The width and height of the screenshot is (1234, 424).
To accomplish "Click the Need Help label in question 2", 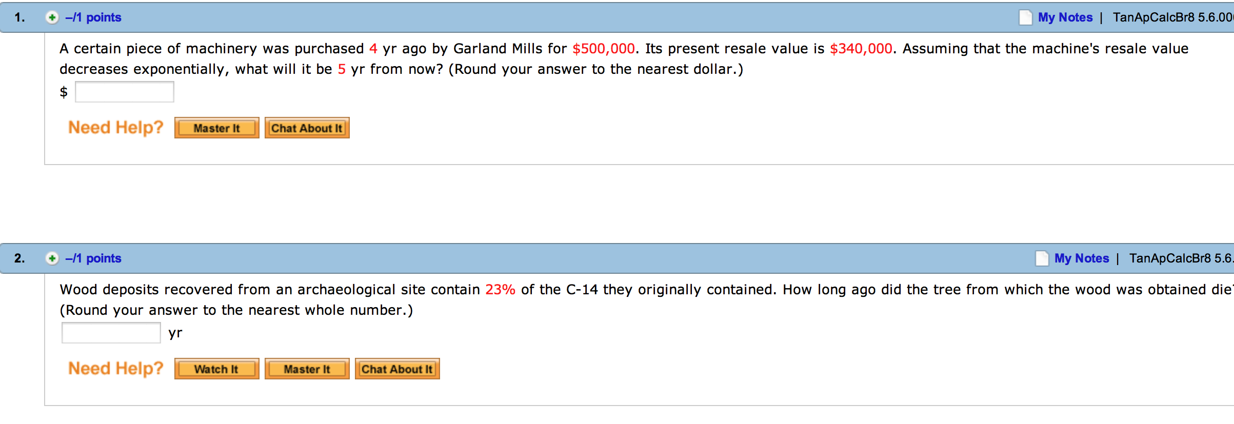I will click(115, 368).
